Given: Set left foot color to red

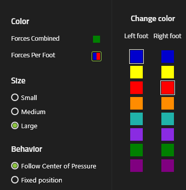Looking at the screenshot, I should coord(136,87).
